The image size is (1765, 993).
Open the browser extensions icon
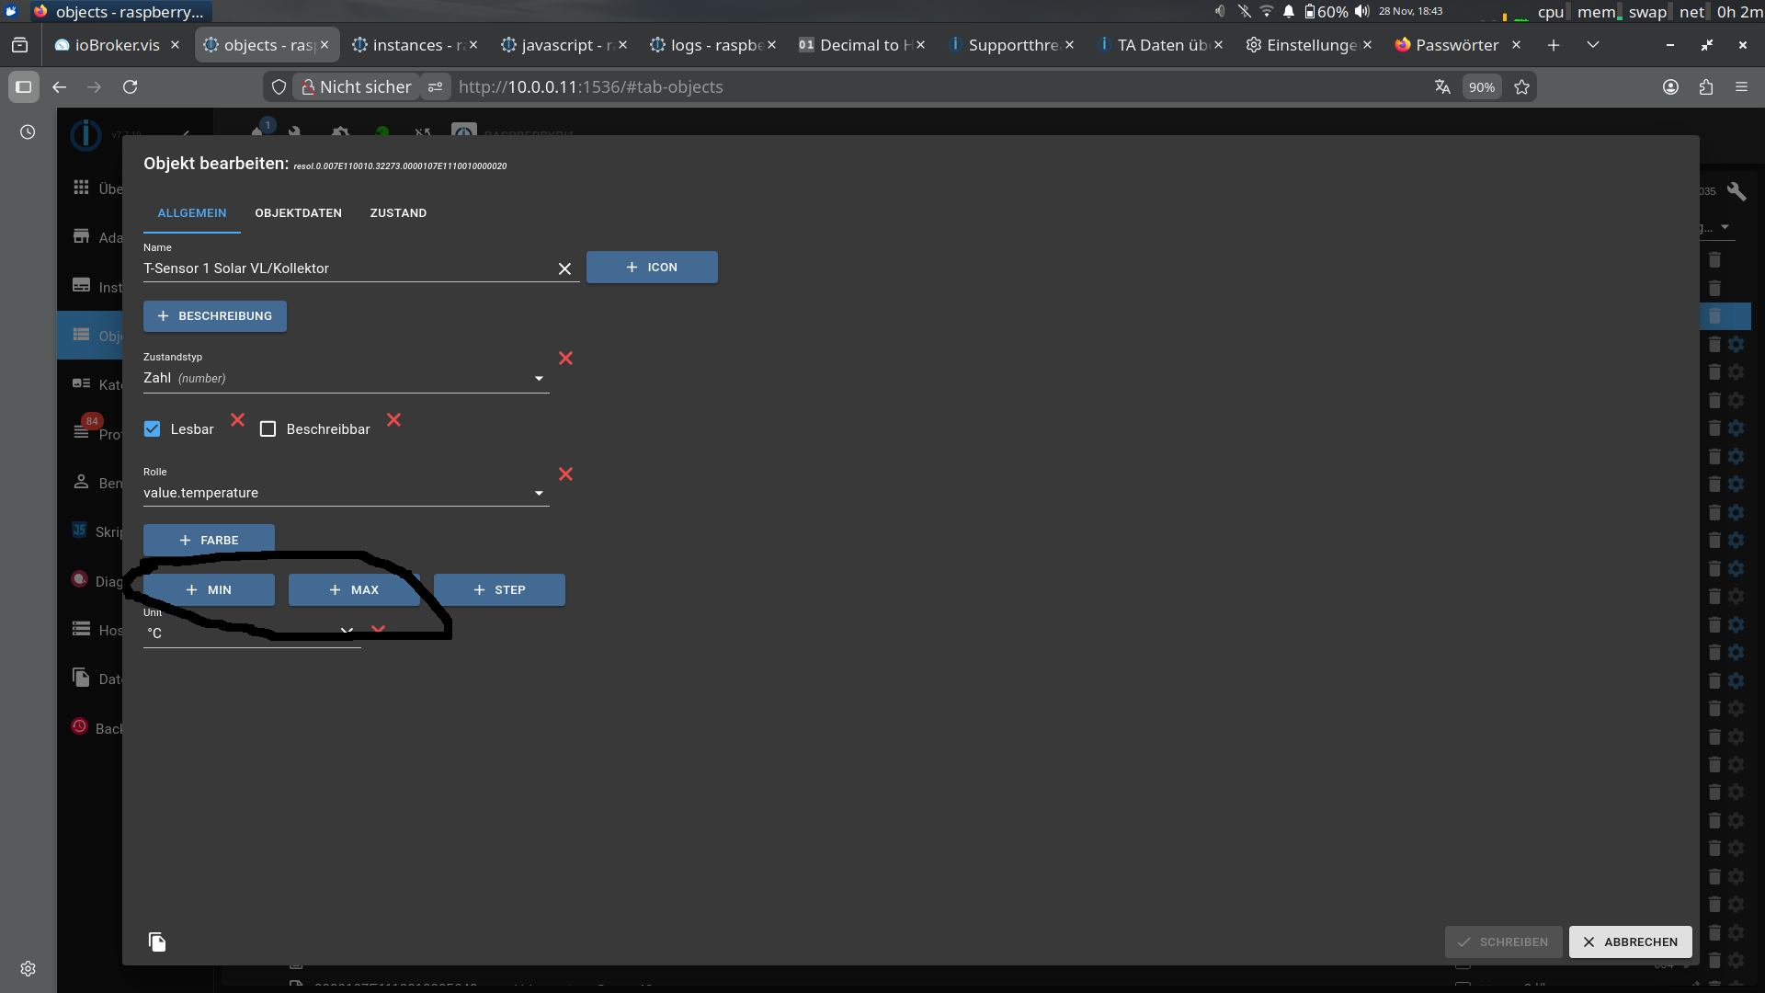tap(1706, 86)
